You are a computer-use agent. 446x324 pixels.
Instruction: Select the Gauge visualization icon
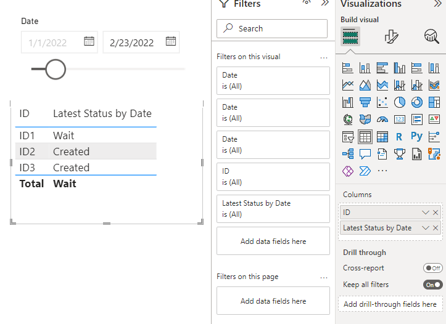(382, 119)
